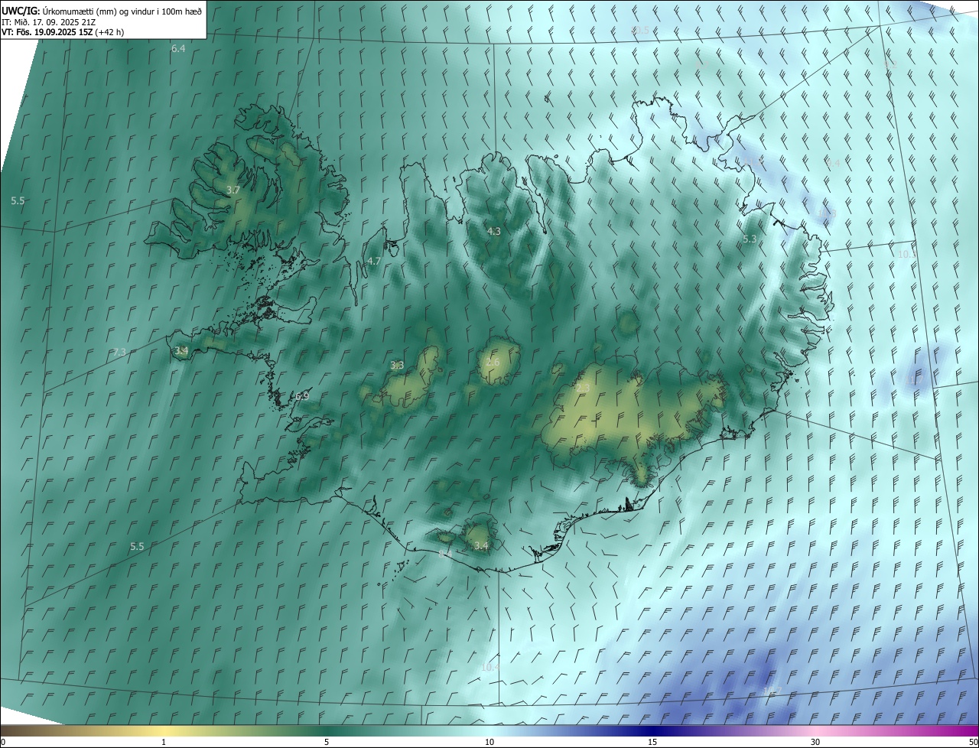Image resolution: width=979 pixels, height=748 pixels.
Task: Click the 3.4 value on the Mýrdalsjökull glacier
Action: click(x=481, y=545)
